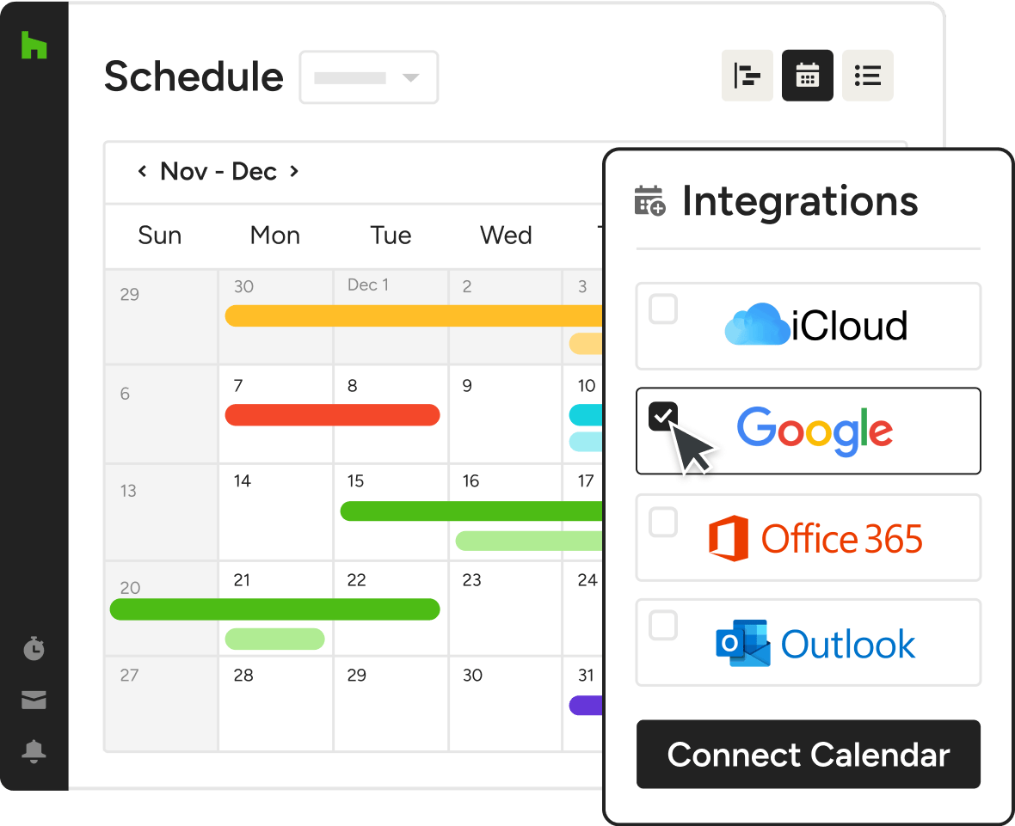Click the yellow event bar starting on the 30th
The image size is (1015, 826).
[413, 315]
